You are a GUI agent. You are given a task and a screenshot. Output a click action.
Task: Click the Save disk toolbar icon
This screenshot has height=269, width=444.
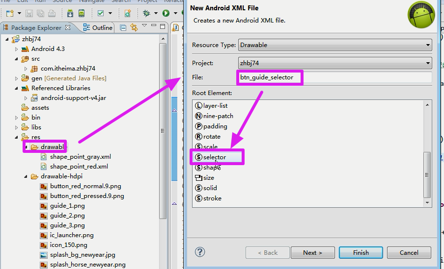click(x=29, y=13)
